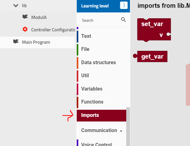
Task: Open the Functions block category
Action: tap(103, 102)
